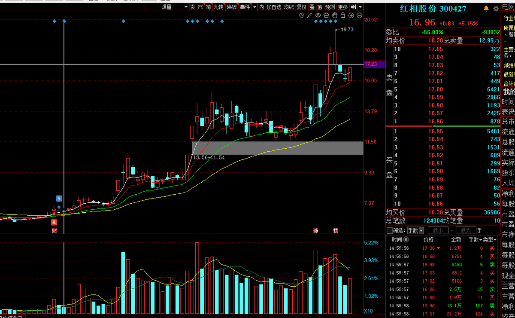The height and width of the screenshot is (318, 515).
Task: Click the pause icon beside 时间 header
Action: pos(406,239)
